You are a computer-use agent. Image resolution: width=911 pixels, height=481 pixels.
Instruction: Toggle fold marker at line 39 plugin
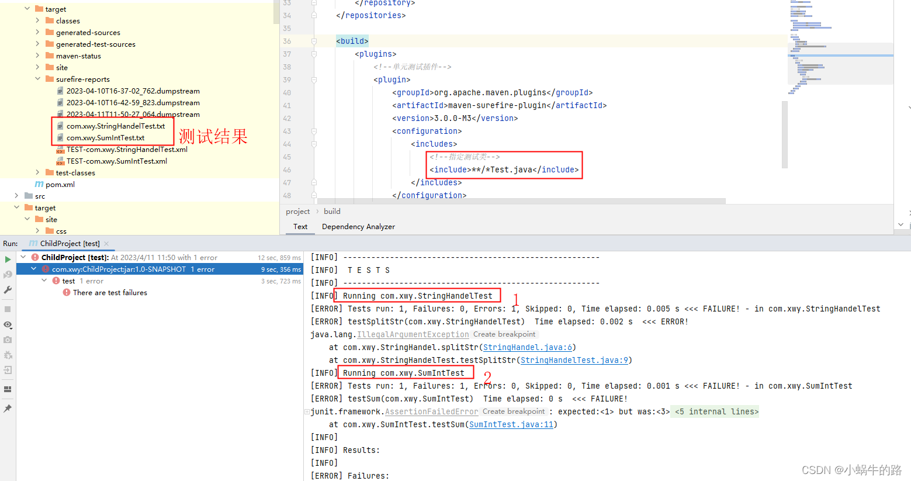[x=314, y=79]
